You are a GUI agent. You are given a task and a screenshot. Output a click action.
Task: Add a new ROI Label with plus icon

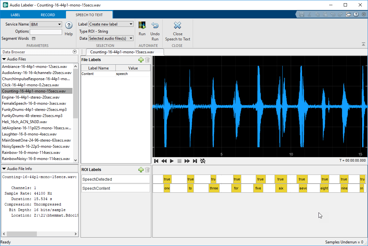tap(141, 170)
